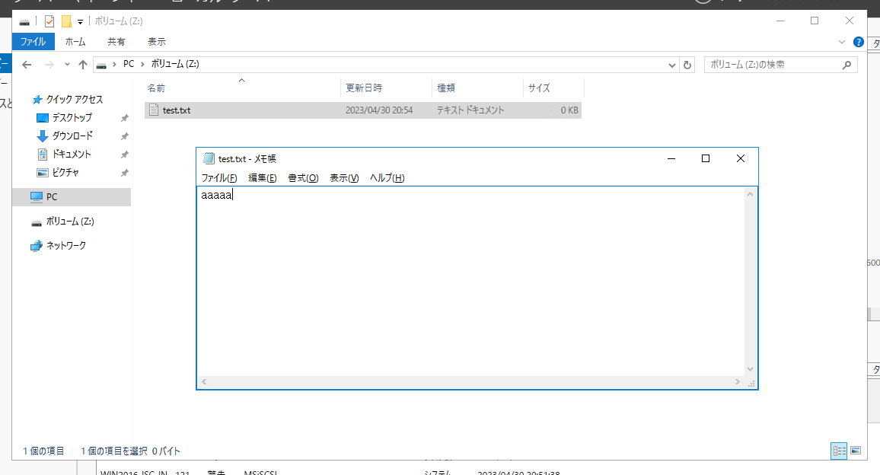The width and height of the screenshot is (880, 475).
Task: Click the Notepad icon in its title bar
Action: [x=209, y=158]
